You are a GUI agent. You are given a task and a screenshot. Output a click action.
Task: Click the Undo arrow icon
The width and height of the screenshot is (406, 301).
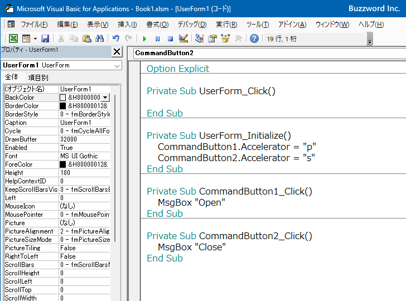(116, 38)
